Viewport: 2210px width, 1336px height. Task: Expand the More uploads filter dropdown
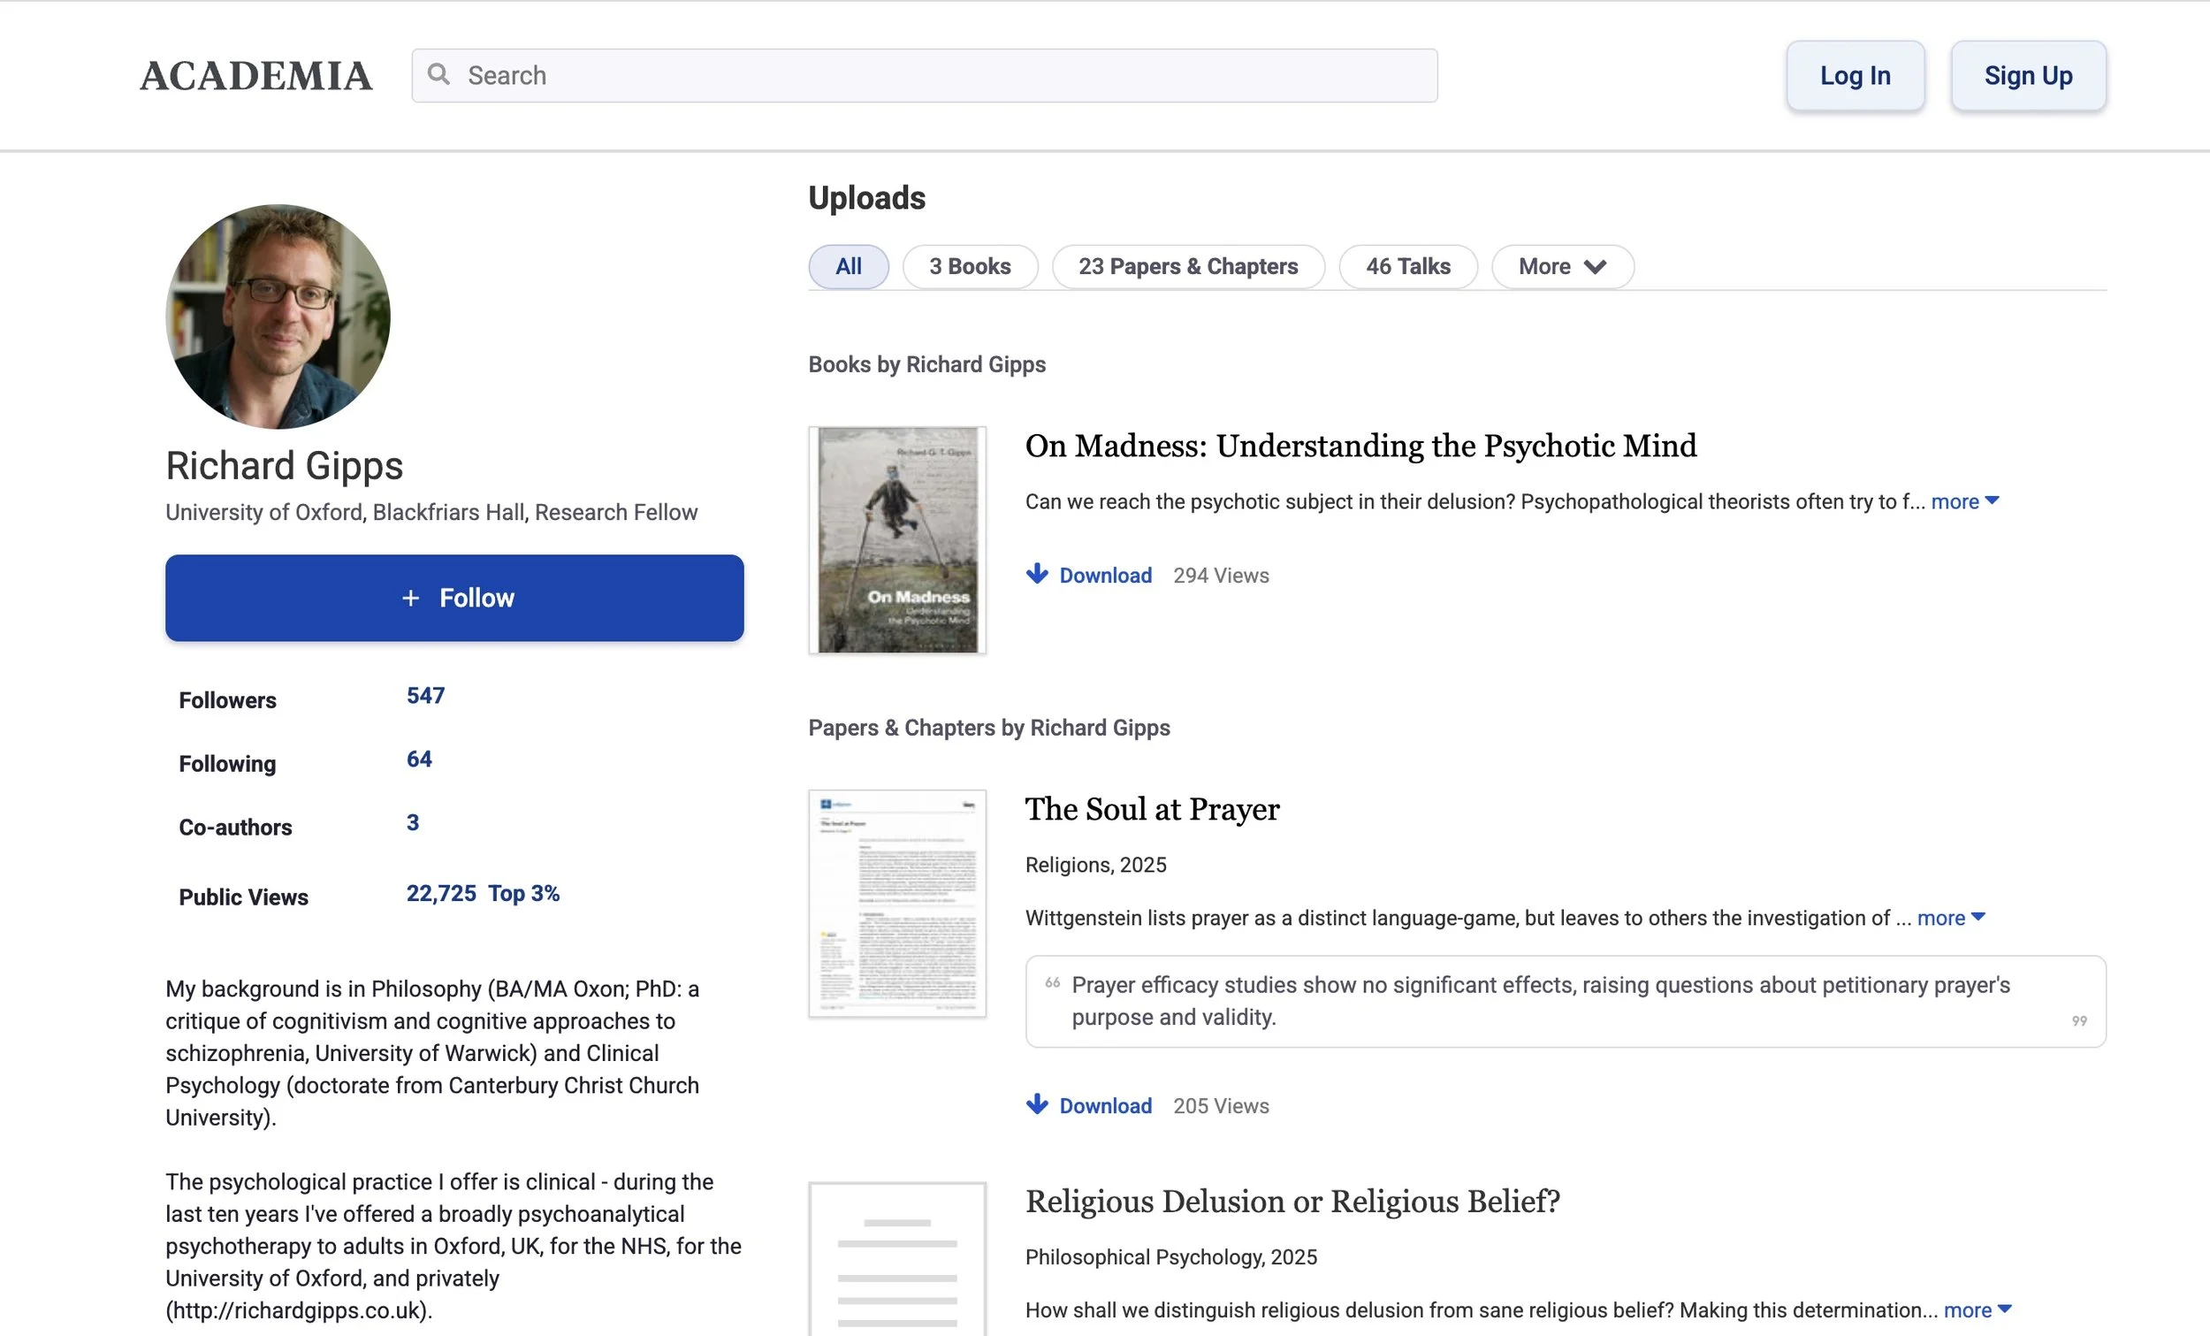pos(1561,266)
